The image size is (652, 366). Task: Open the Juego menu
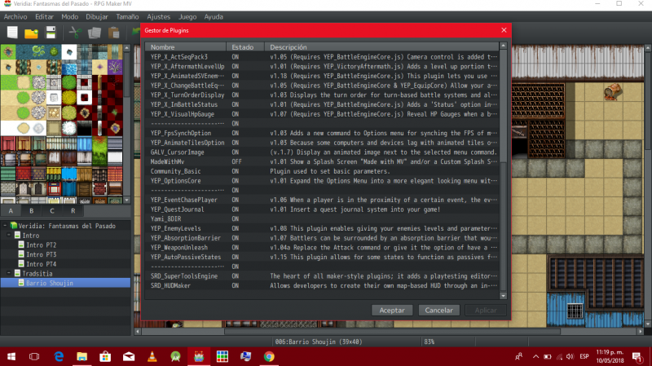coord(187,16)
